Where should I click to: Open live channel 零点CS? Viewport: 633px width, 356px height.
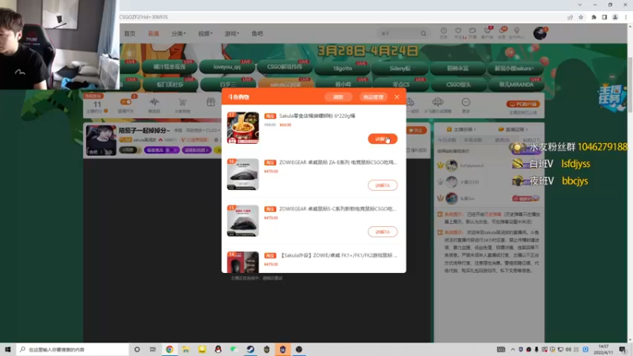tap(400, 85)
